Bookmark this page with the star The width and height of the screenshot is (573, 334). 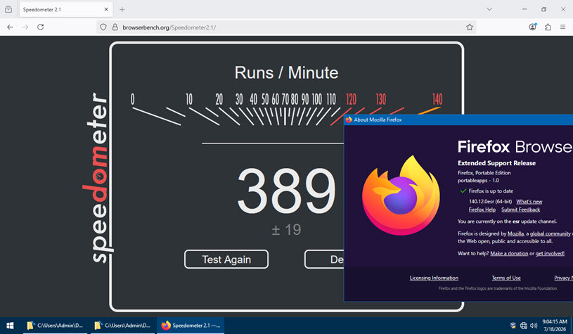pyautogui.click(x=470, y=27)
